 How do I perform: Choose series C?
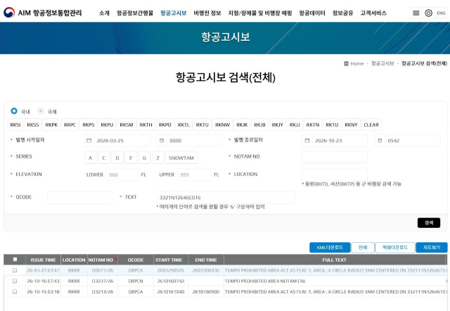pyautogui.click(x=103, y=158)
